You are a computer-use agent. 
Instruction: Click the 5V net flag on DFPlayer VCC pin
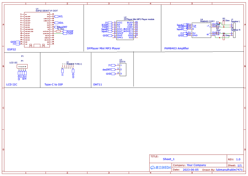(108, 23)
